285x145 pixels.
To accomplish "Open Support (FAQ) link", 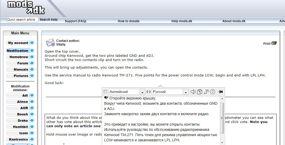I will pos(76,21).
